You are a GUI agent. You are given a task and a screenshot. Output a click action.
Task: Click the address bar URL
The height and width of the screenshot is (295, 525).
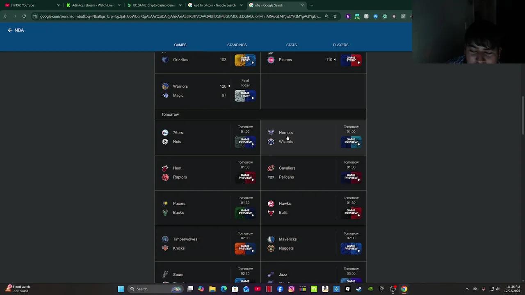tap(180, 16)
